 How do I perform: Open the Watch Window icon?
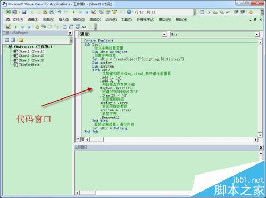(78, 27)
